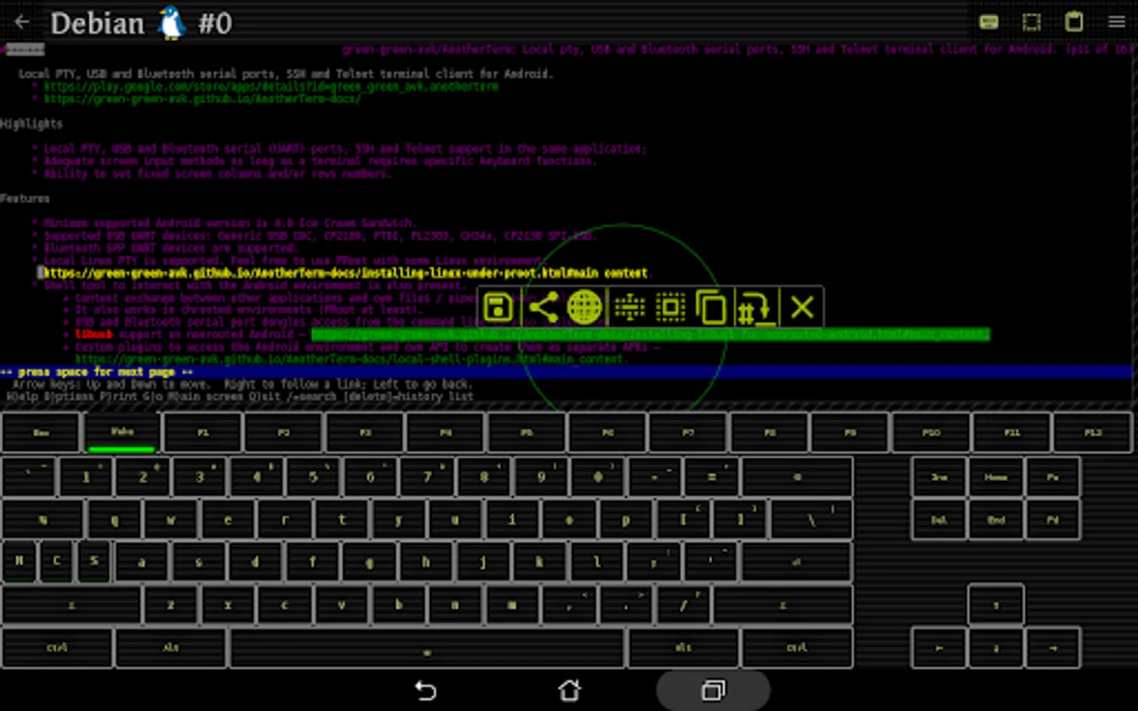This screenshot has height=711, width=1138.
Task: Tap the right Shift key
Action: click(x=782, y=605)
